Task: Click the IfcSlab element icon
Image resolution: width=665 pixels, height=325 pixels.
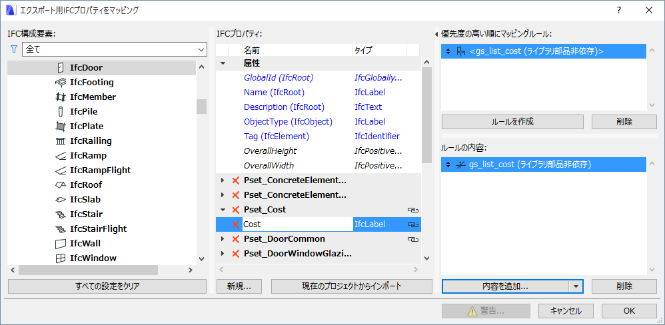Action: pos(60,200)
